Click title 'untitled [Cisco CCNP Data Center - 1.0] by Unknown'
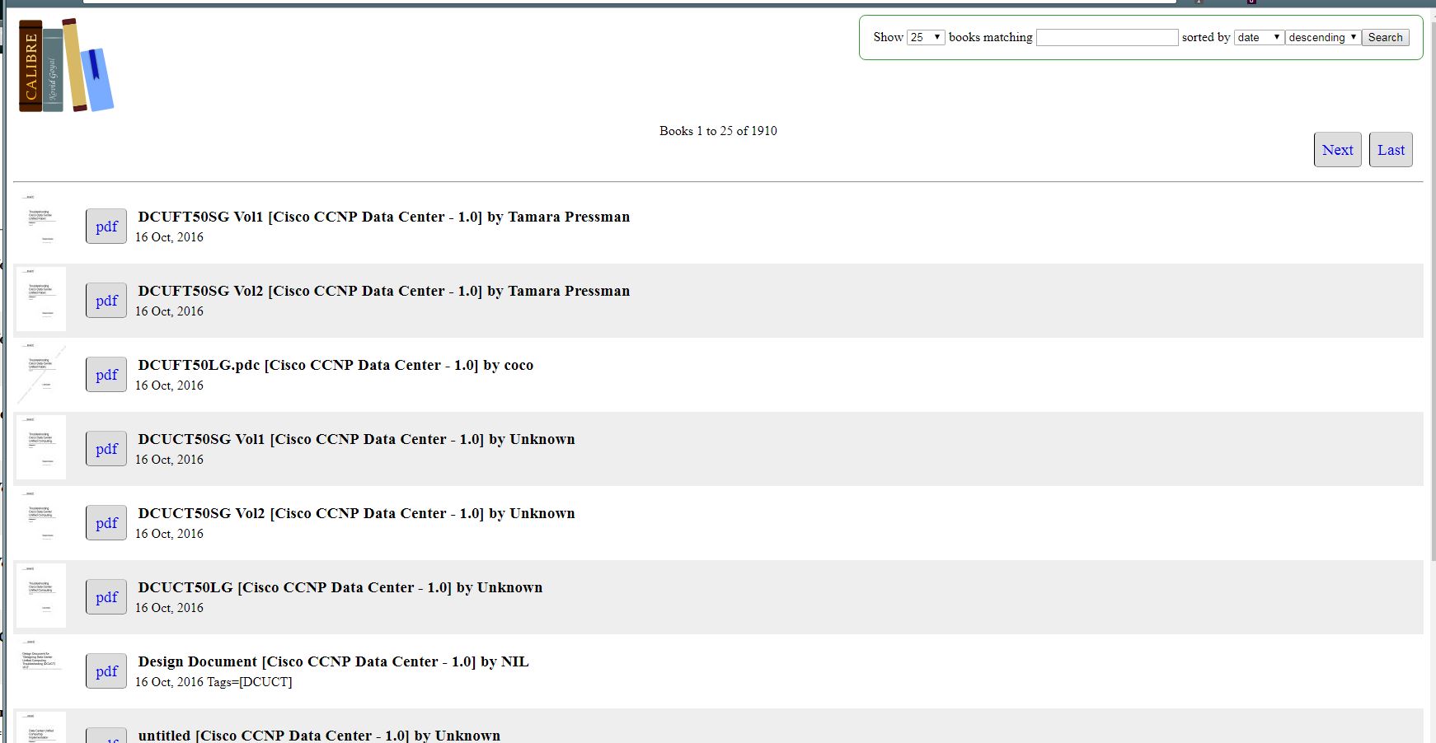The height and width of the screenshot is (743, 1436). pyautogui.click(x=319, y=736)
